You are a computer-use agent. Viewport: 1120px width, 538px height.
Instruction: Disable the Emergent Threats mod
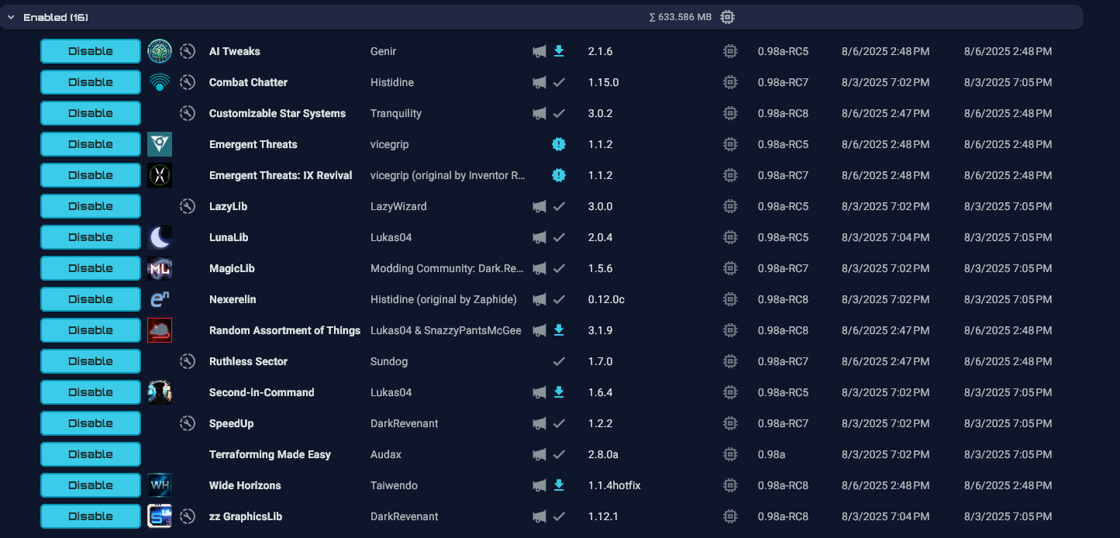pos(91,144)
